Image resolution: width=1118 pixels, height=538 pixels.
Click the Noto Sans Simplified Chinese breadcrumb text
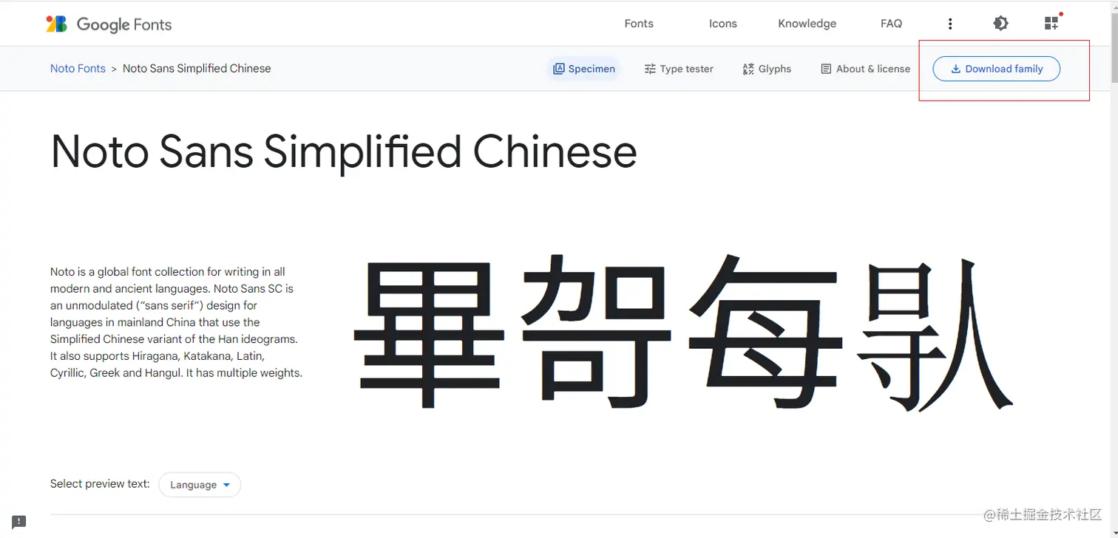tap(197, 68)
